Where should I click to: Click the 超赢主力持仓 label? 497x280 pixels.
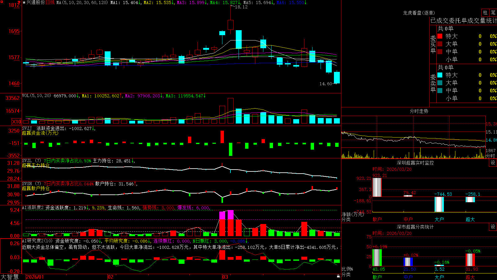[36, 165]
